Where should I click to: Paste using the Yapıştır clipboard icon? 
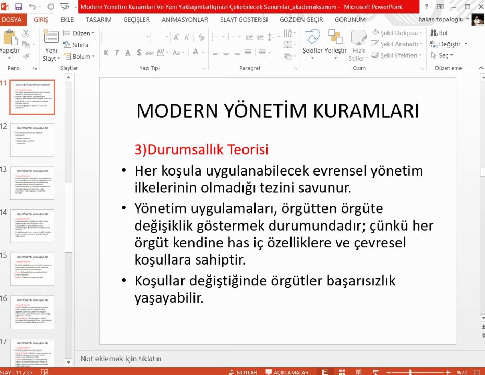(10, 37)
